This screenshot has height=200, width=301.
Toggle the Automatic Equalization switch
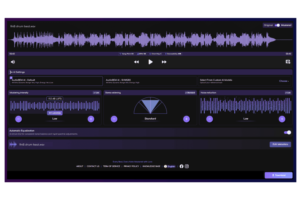[287, 132]
